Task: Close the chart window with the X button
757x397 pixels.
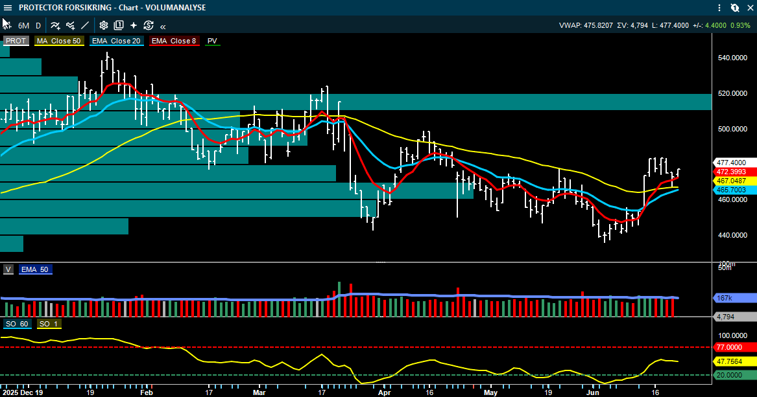Action: 749,8
